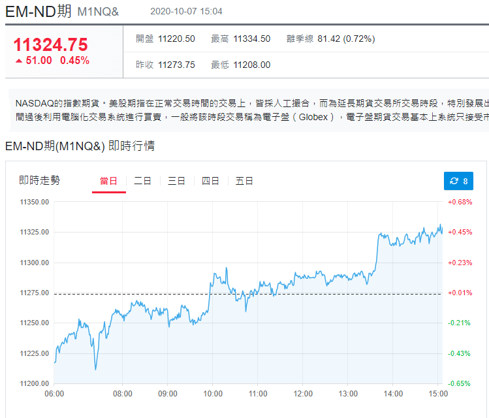Screen dimensions: 489x418
Task: Select the 開盤 value 11220.50
Action: point(176,39)
